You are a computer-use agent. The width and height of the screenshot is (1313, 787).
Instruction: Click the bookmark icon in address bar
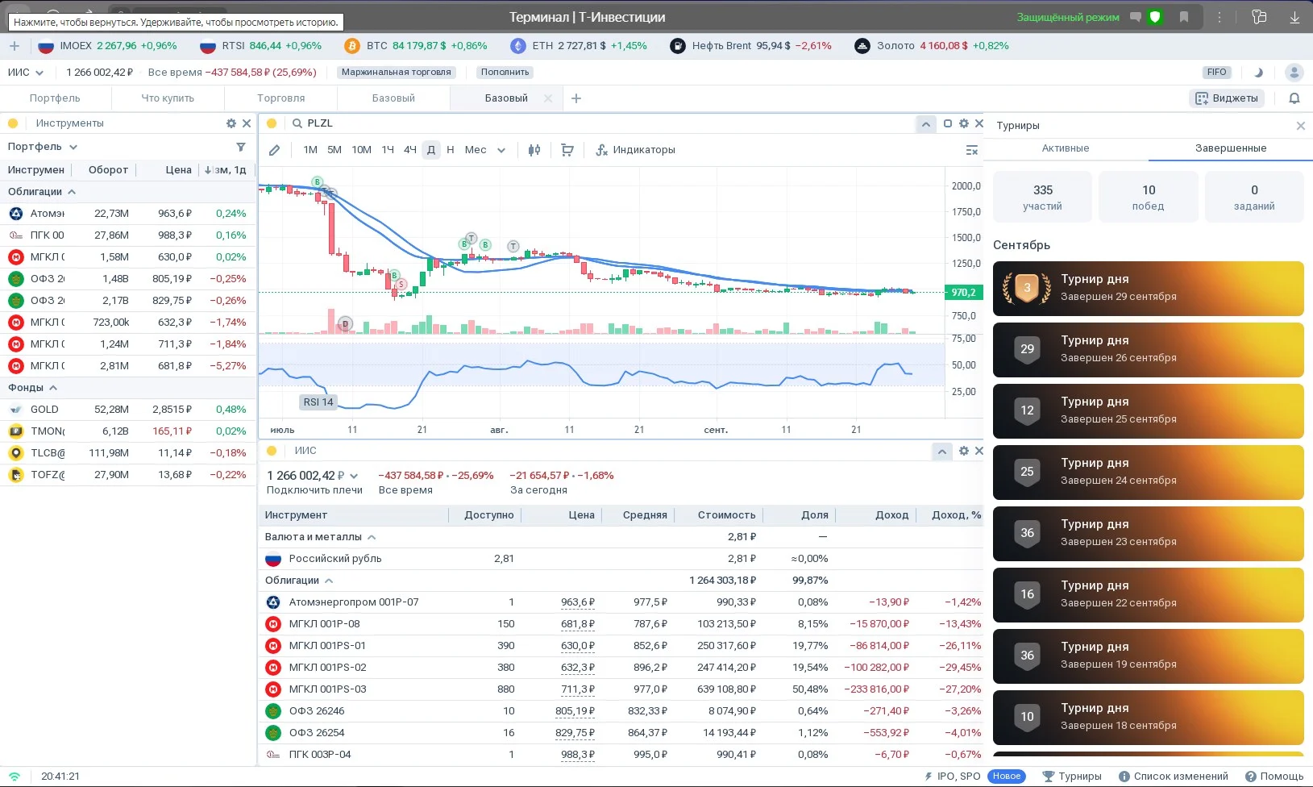coord(1184,17)
